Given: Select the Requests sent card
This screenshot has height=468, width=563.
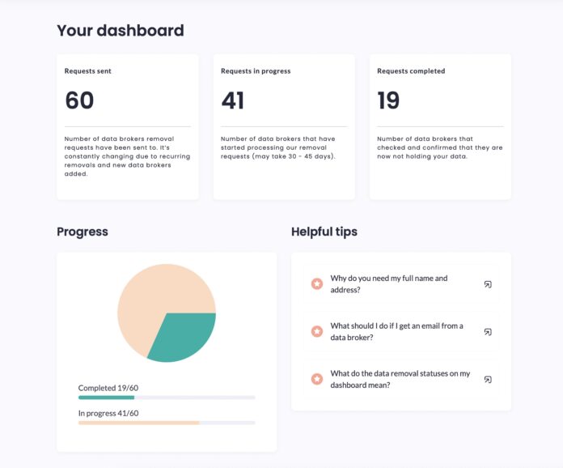Looking at the screenshot, I should coord(128,127).
